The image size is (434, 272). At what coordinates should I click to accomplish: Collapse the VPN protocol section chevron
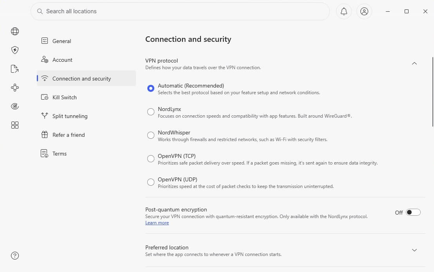(414, 64)
